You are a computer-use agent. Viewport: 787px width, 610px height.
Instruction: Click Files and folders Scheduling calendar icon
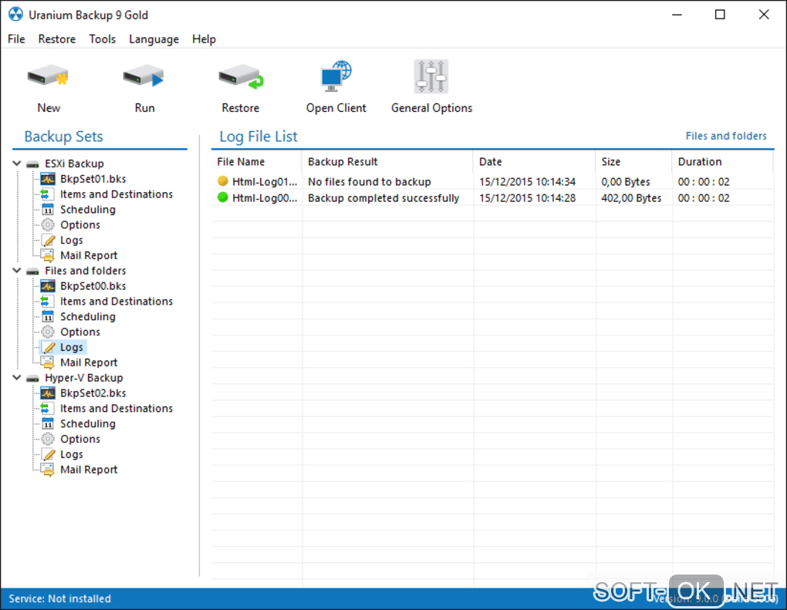tap(48, 316)
